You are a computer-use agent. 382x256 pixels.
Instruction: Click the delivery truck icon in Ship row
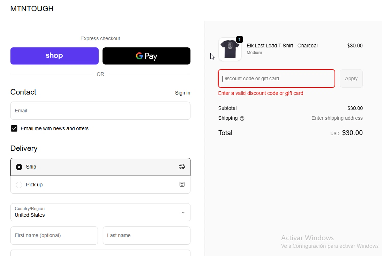tap(182, 167)
